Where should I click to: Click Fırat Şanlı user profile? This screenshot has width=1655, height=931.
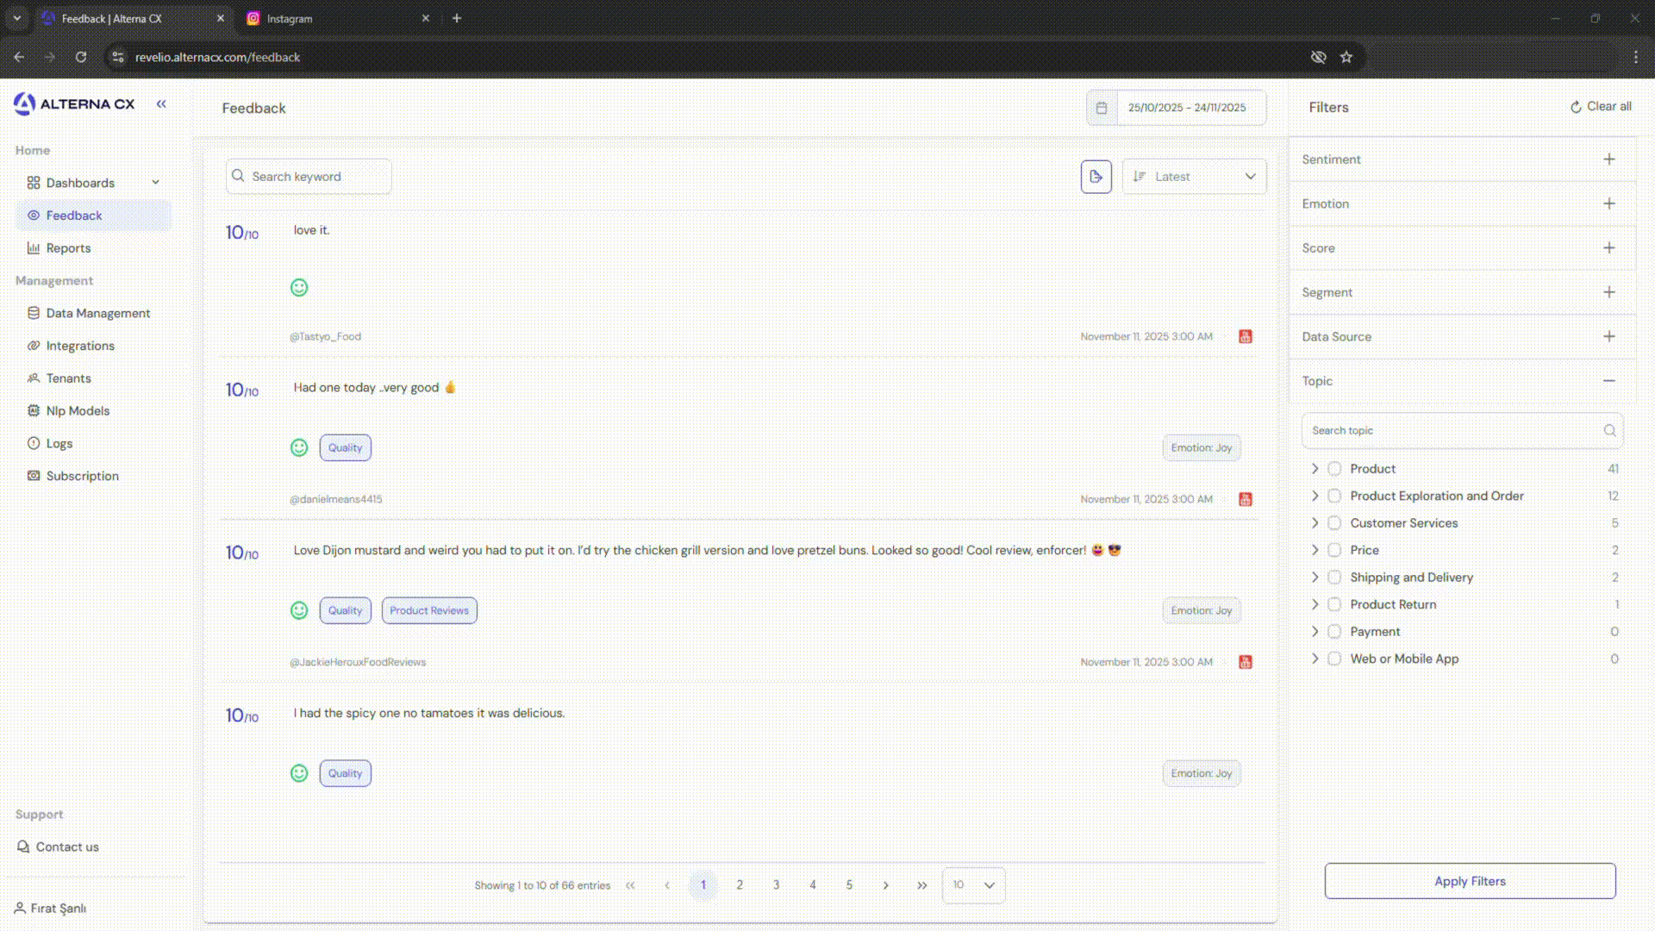tap(50, 909)
